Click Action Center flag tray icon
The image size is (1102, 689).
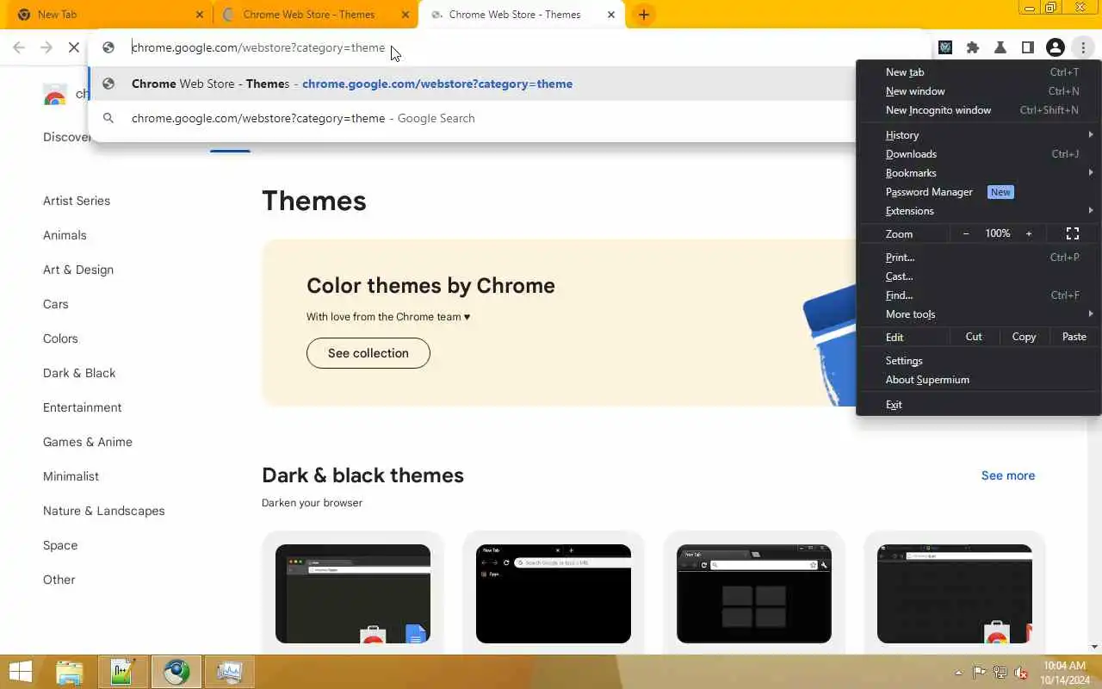pyautogui.click(x=980, y=673)
